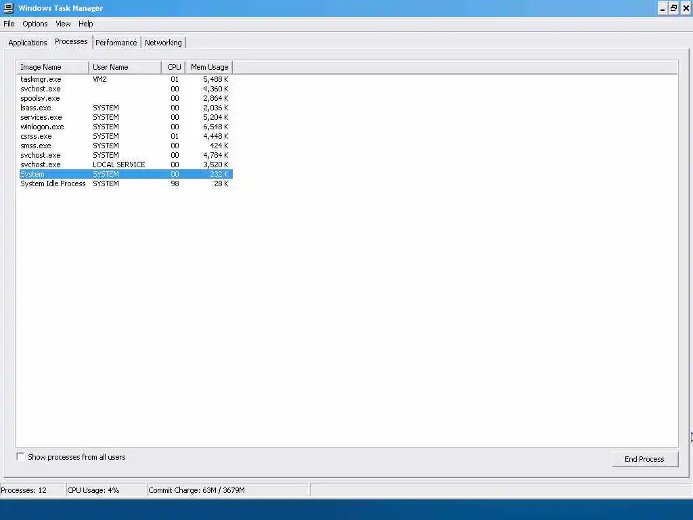The height and width of the screenshot is (520, 693).
Task: Select the winlogon.exe process
Action: click(125, 127)
